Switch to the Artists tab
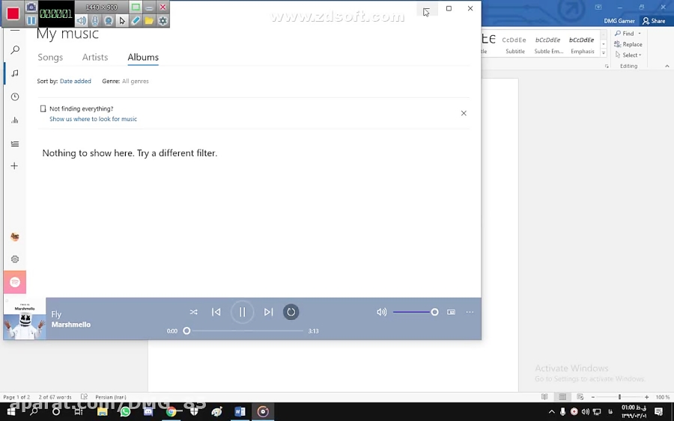Screen dimensions: 674x421 [x=95, y=58]
